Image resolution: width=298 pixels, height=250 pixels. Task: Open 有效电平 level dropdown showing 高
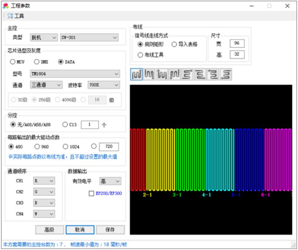(x=110, y=181)
